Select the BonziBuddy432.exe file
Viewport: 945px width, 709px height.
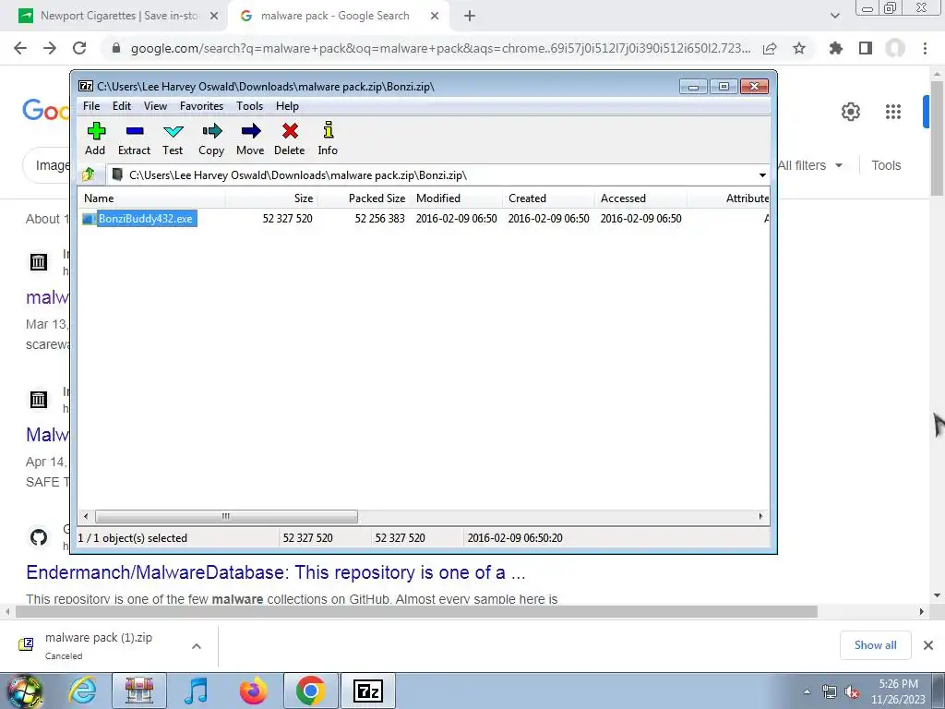145,218
